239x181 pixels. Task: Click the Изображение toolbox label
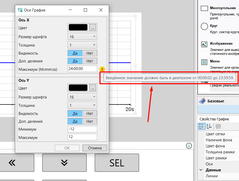(221, 43)
